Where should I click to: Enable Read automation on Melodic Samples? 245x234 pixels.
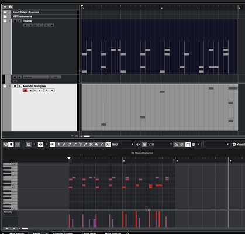pyautogui.click(x=46, y=90)
